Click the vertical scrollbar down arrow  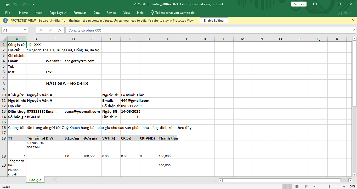355,174
